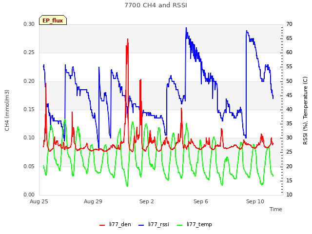Image resolution: width=312 pixels, height=234 pixels.
Task: Click the highest blue li77_rssi peak
Action: tap(186, 28)
